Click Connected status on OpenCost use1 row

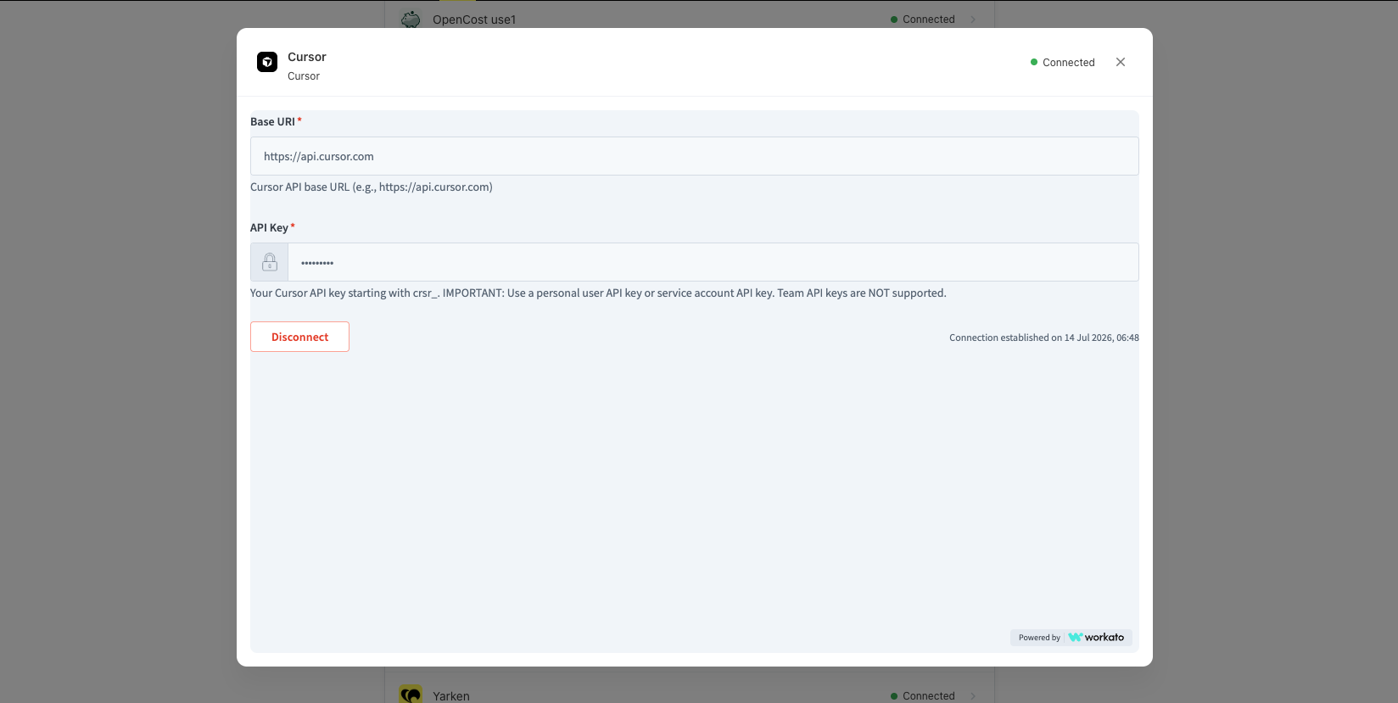922,20
